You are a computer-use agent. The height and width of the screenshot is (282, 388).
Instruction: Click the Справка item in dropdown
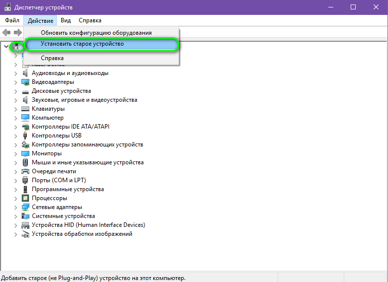coord(52,58)
